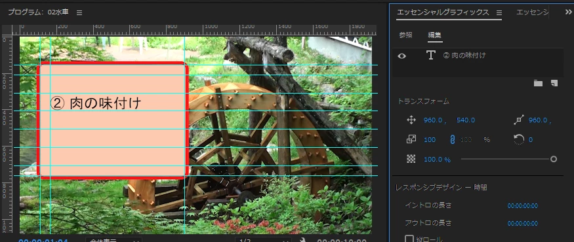Click the レスポンシブデザイン ー 時間 heading
Screen dimensions: 574x242
pos(441,188)
